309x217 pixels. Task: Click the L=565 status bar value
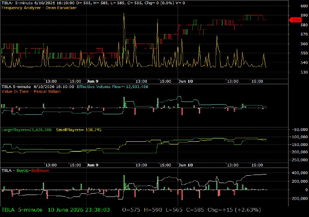174,210
